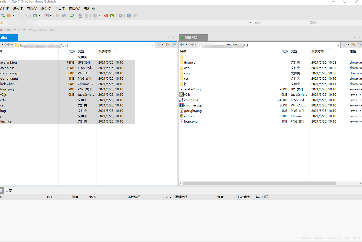Expand the local path combo box dropdown
362x242 pixels.
(152, 45)
